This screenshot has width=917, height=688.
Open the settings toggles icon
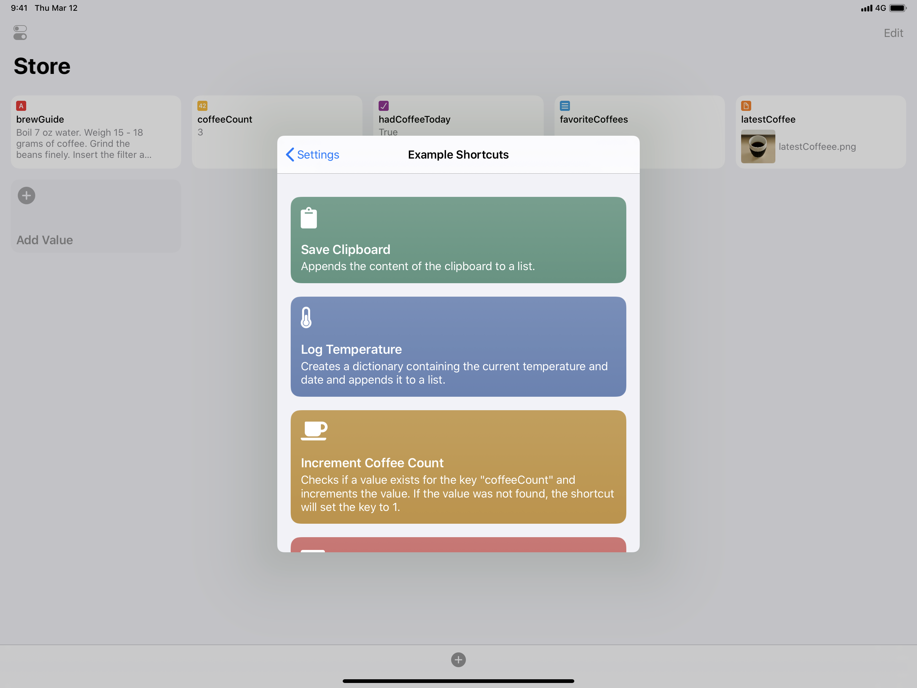(20, 33)
